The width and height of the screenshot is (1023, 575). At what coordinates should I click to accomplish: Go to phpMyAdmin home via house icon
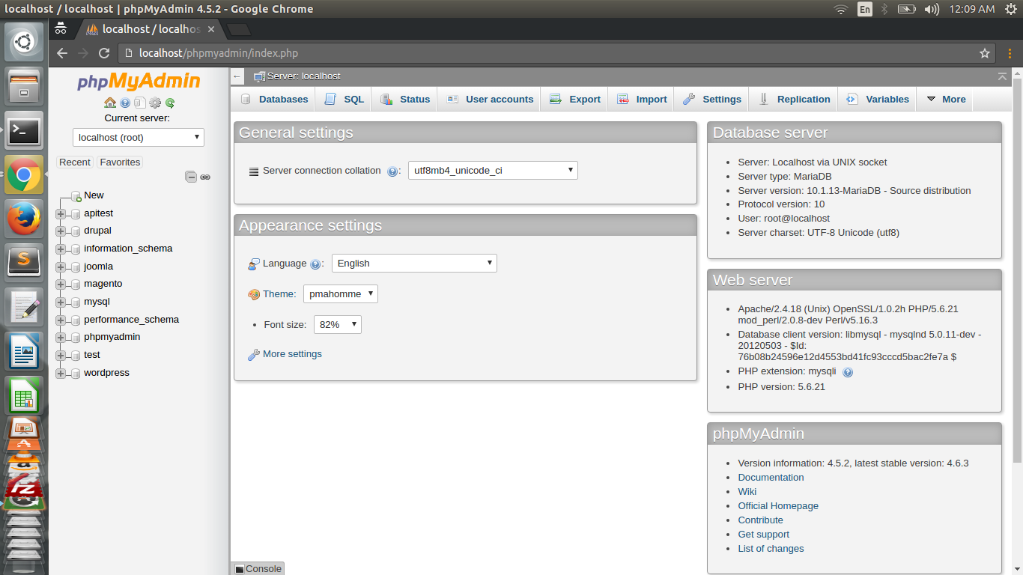110,103
